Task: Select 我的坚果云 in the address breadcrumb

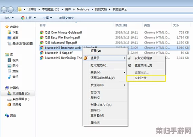Action: coord(120,10)
